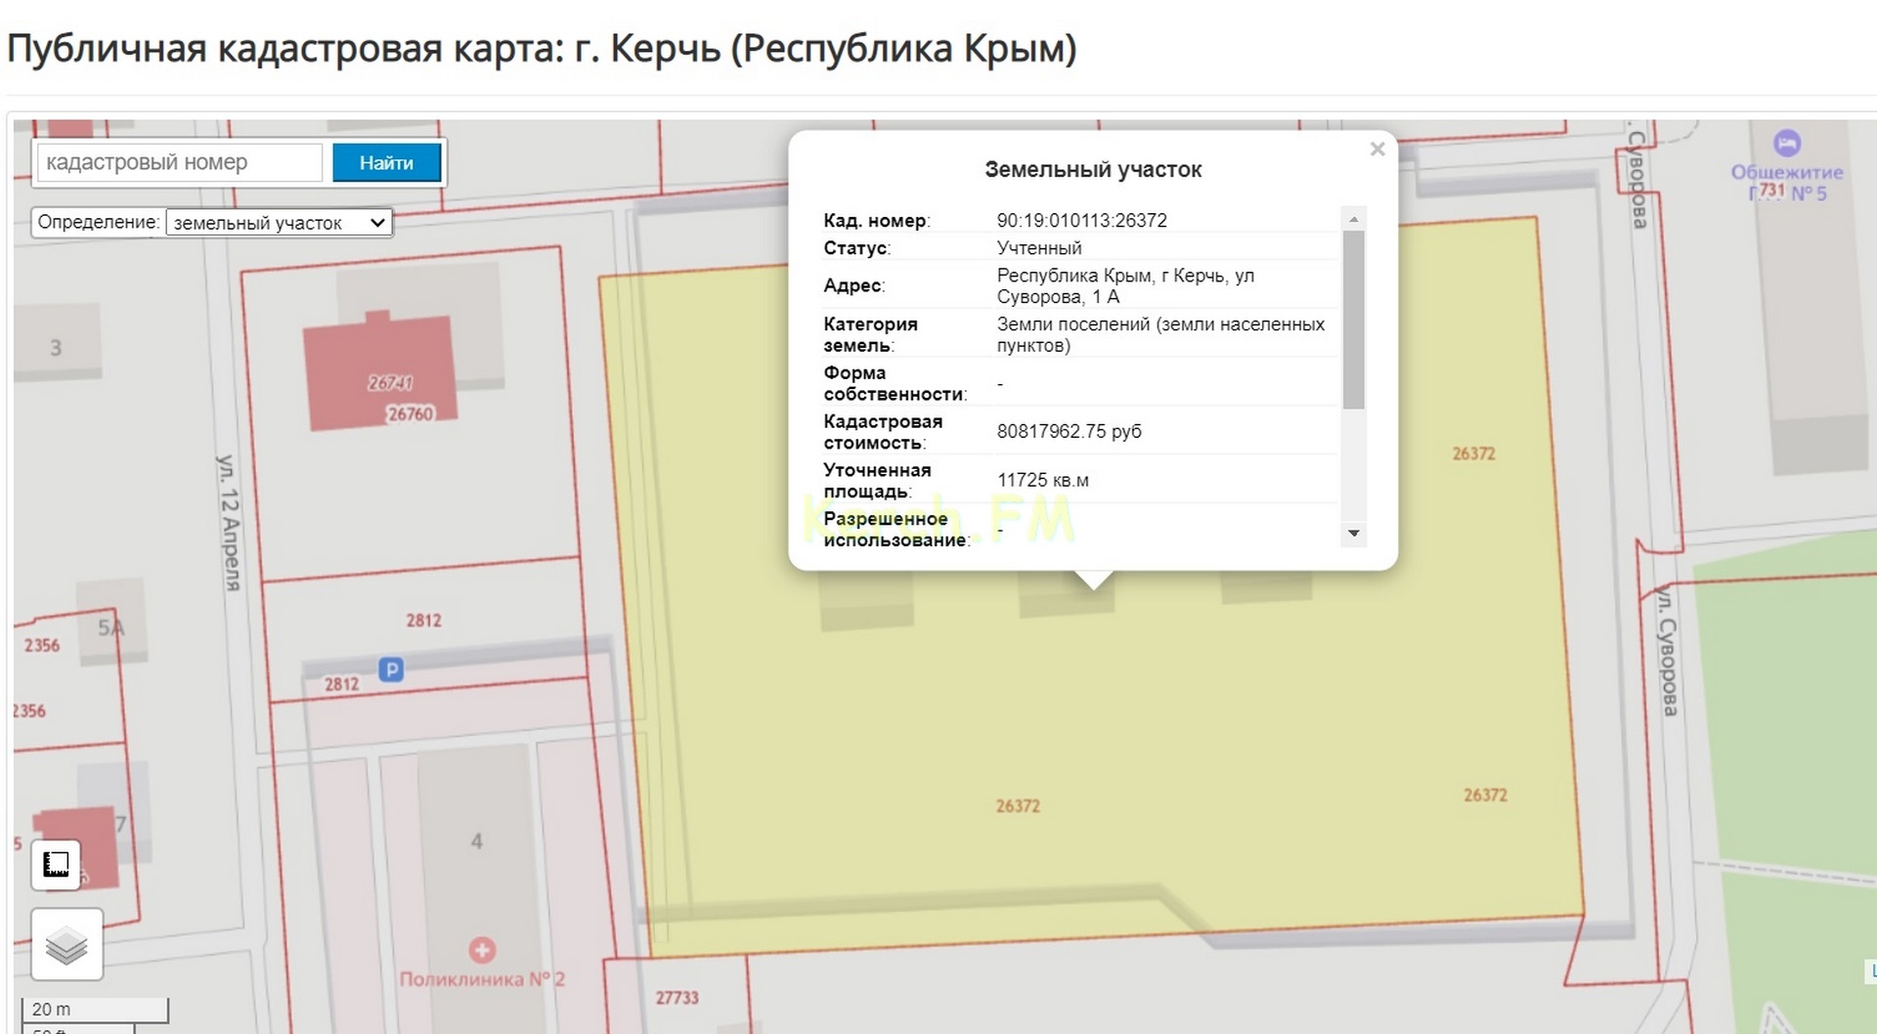The width and height of the screenshot is (1877, 1034).
Task: Click the Разрешенное использование label
Action: click(x=896, y=529)
